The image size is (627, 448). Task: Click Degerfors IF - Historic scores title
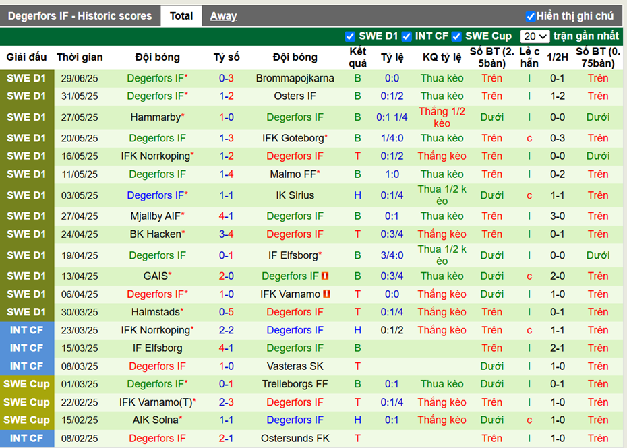click(80, 16)
